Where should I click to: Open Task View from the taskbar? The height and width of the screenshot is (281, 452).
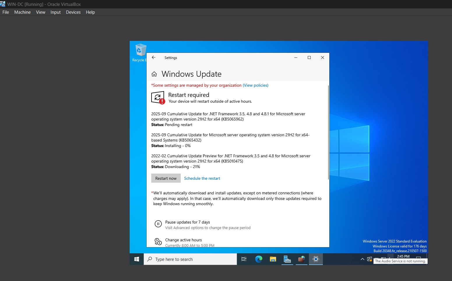(x=244, y=259)
